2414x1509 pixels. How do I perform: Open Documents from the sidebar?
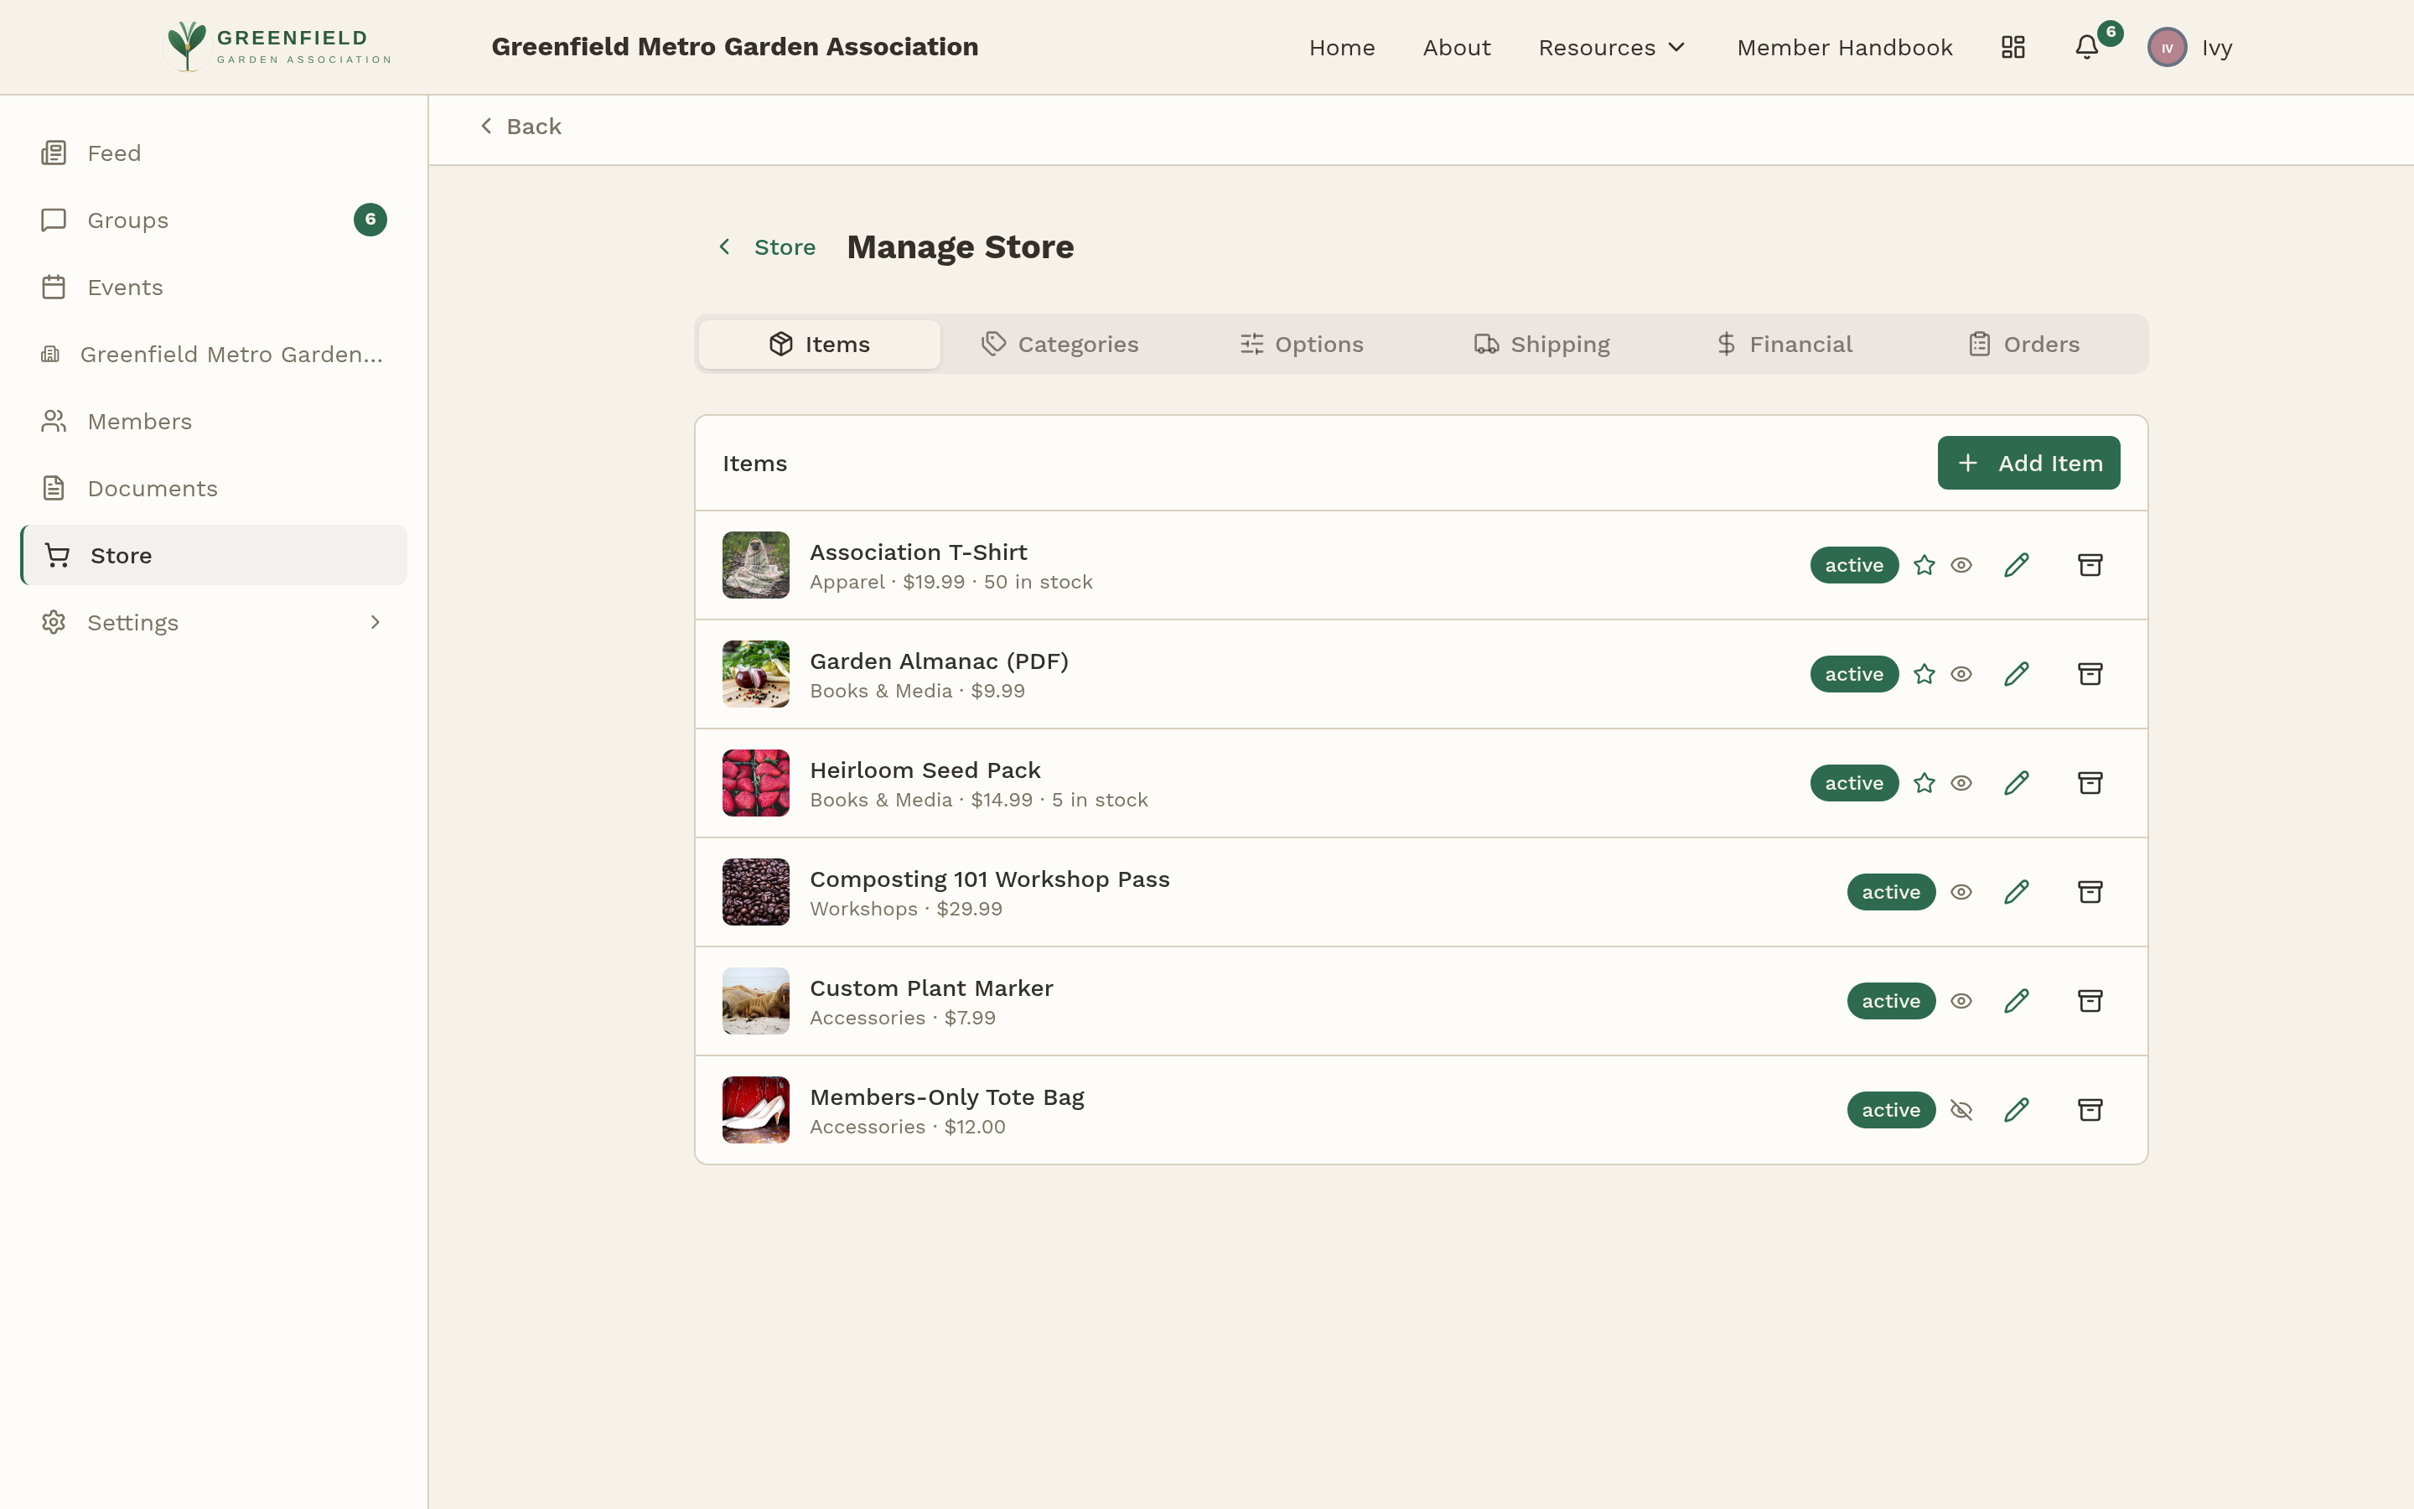pos(153,488)
